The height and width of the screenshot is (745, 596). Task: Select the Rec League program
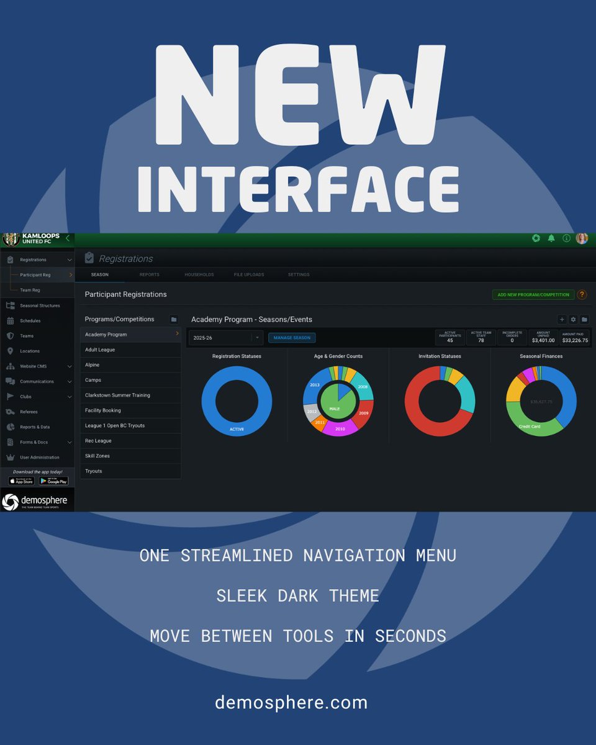click(x=130, y=441)
